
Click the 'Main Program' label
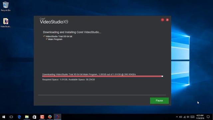pyautogui.click(x=55, y=39)
